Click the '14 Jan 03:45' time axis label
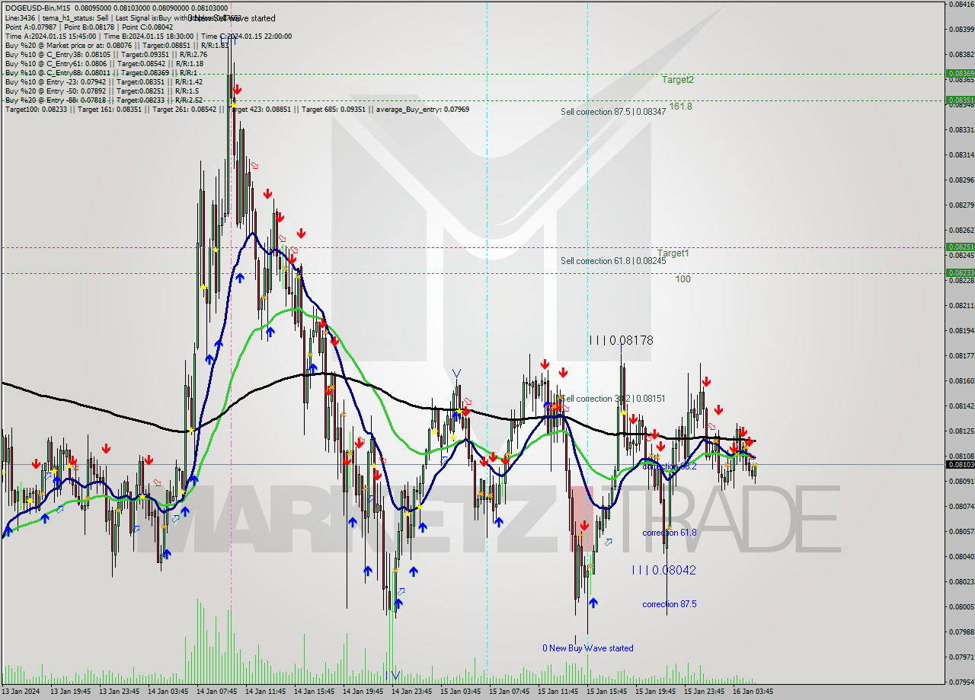This screenshot has height=700, width=975. point(168,692)
